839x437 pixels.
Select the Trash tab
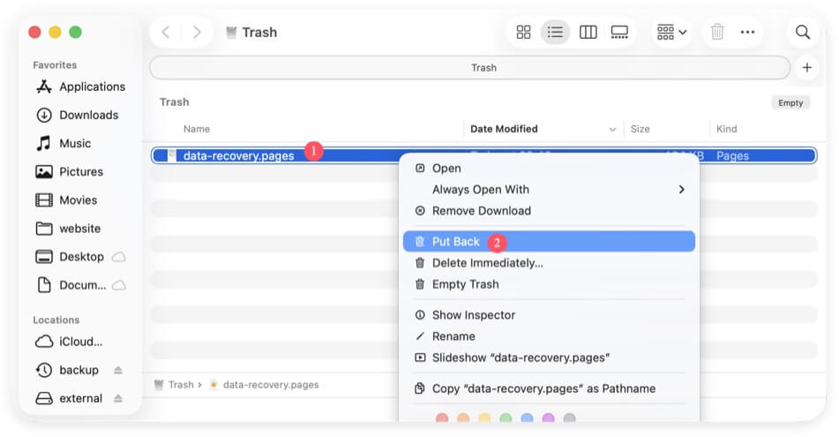click(470, 67)
